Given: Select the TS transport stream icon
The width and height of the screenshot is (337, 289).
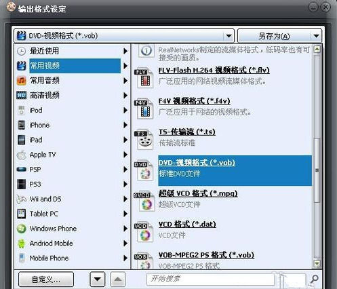Looking at the screenshot, I should [x=144, y=140].
